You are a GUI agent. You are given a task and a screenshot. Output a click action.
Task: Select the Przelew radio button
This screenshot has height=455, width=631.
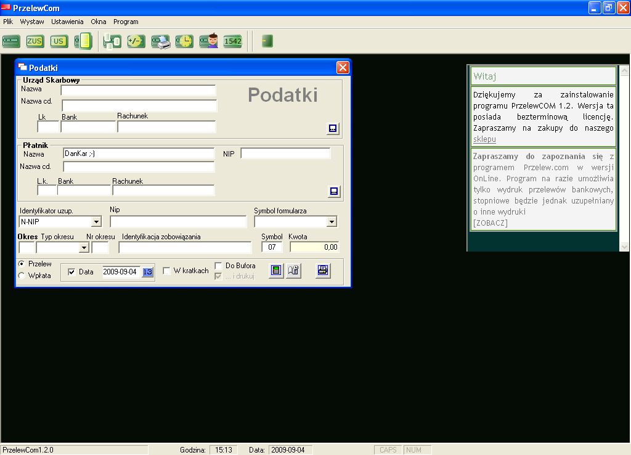click(x=22, y=264)
